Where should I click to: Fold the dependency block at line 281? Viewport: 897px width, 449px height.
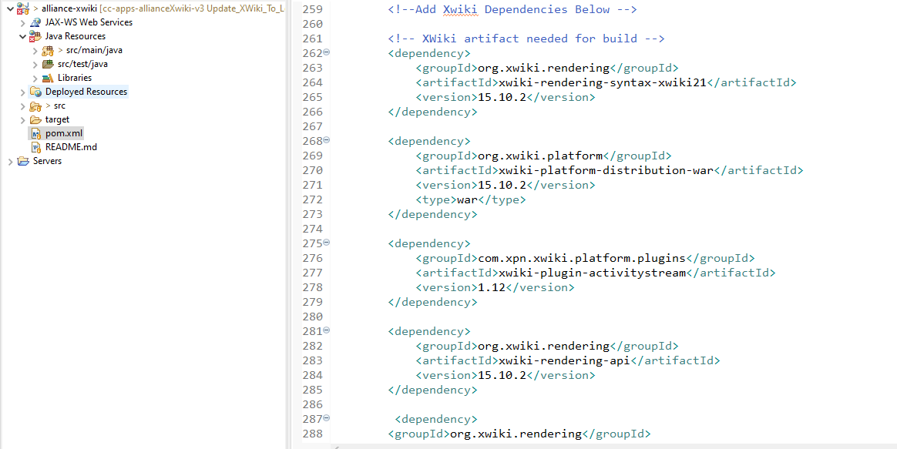click(x=327, y=330)
